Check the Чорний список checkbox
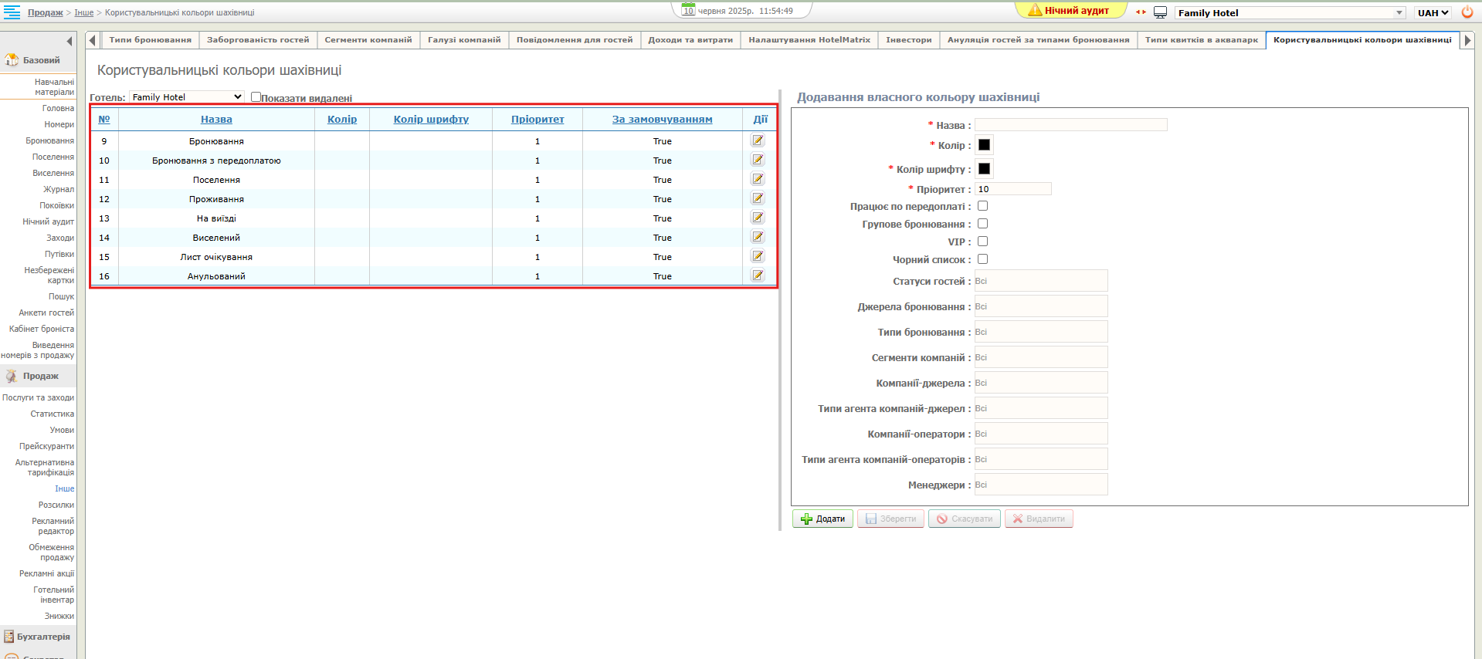The image size is (1482, 659). click(x=982, y=259)
